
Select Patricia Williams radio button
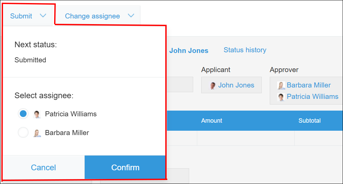coord(23,114)
